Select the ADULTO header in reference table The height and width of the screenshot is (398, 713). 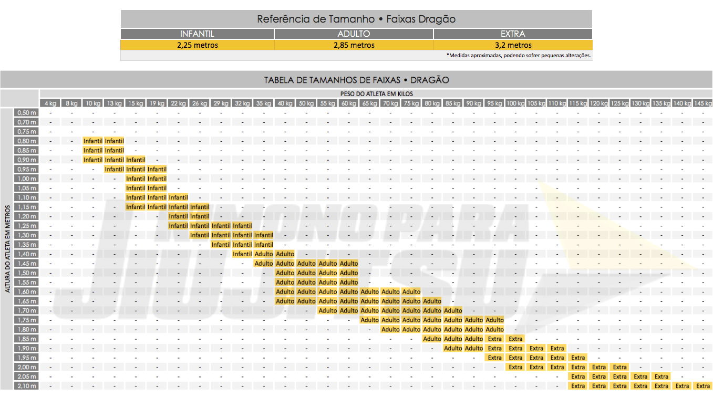point(354,34)
